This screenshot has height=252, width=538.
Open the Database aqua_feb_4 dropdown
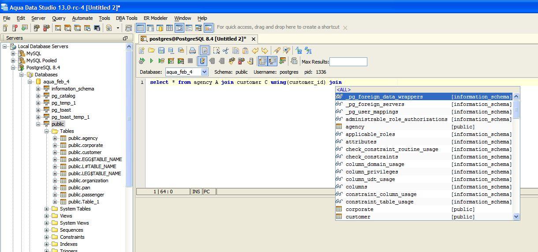[204, 72]
